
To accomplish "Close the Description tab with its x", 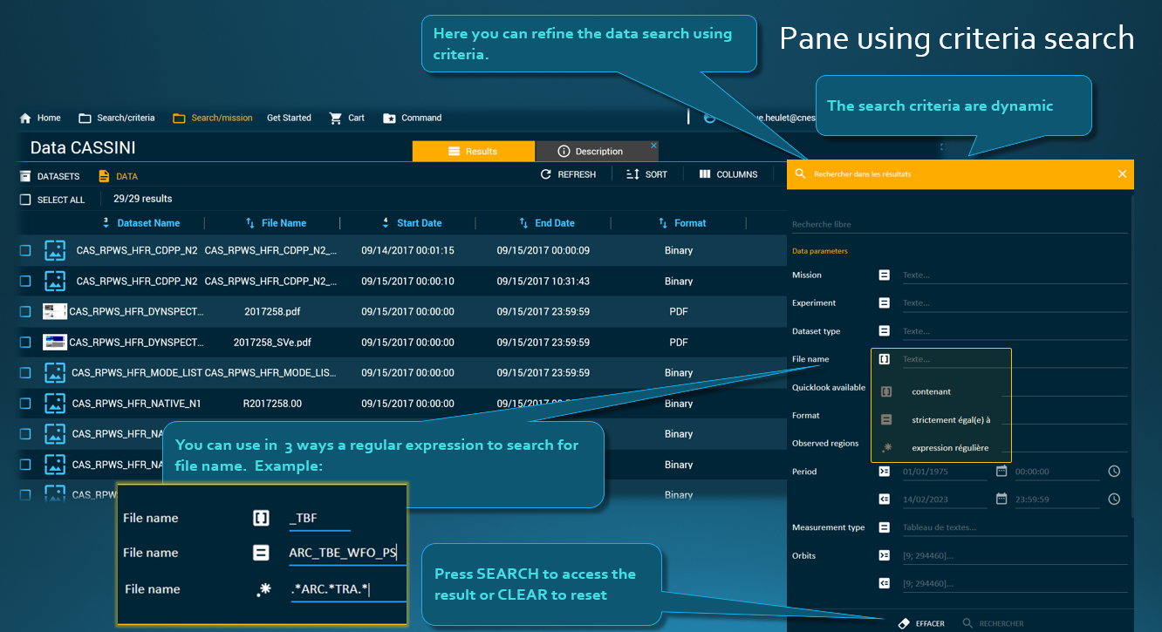I will click(653, 146).
